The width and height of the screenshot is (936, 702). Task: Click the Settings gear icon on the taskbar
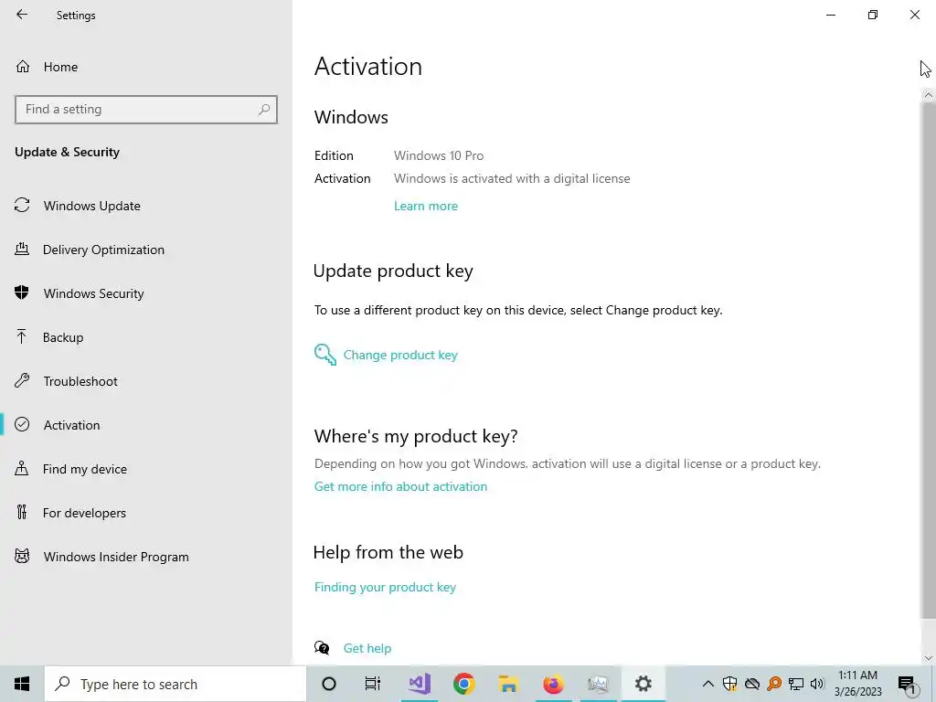coord(643,684)
